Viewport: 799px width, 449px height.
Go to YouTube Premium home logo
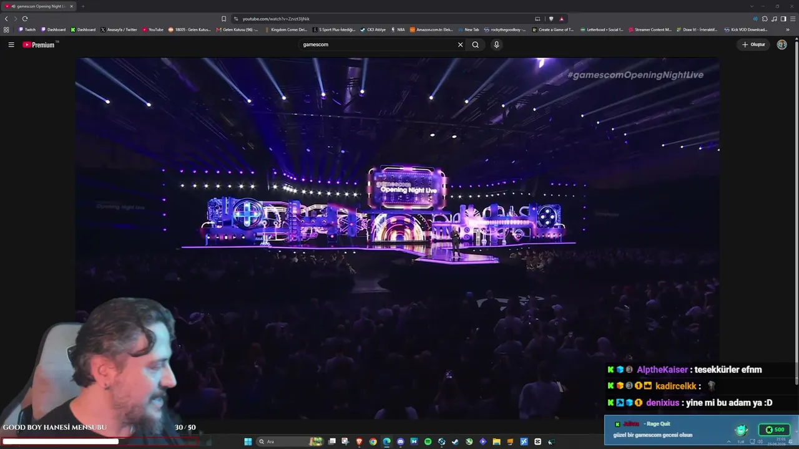pos(39,45)
